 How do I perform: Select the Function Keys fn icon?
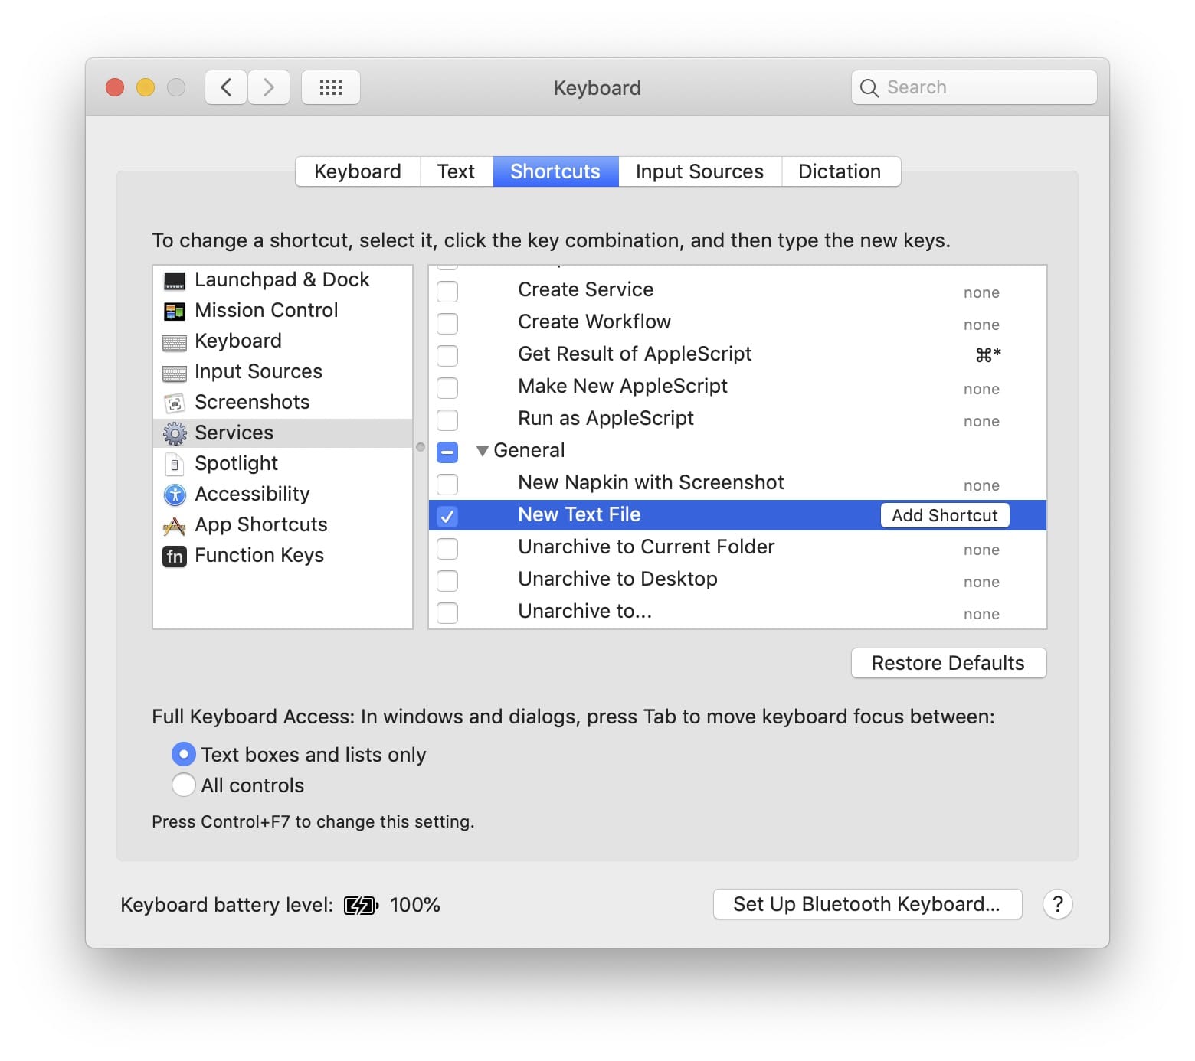175,556
